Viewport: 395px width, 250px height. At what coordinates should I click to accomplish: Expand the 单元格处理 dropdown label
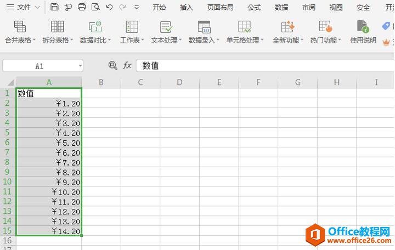(x=245, y=40)
